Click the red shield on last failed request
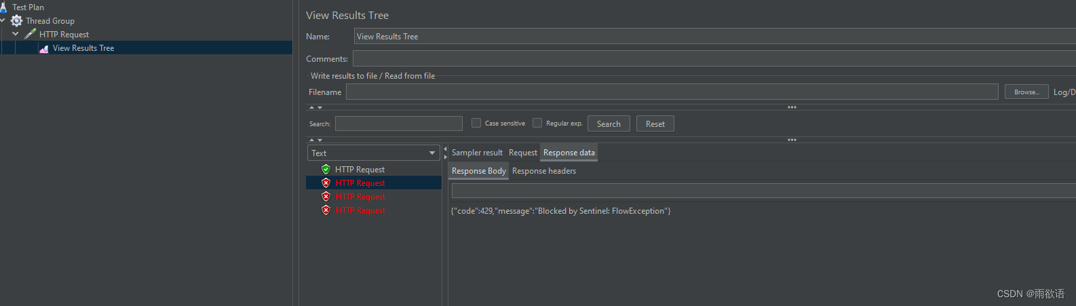Image resolution: width=1076 pixels, height=306 pixels. point(326,210)
